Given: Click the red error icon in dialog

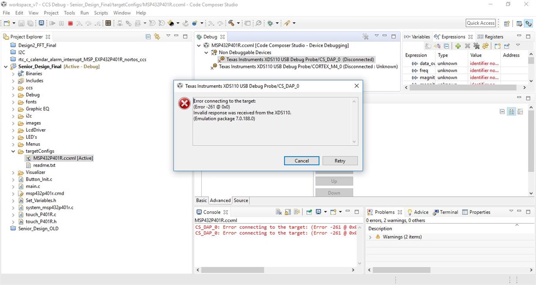Looking at the screenshot, I should [184, 104].
